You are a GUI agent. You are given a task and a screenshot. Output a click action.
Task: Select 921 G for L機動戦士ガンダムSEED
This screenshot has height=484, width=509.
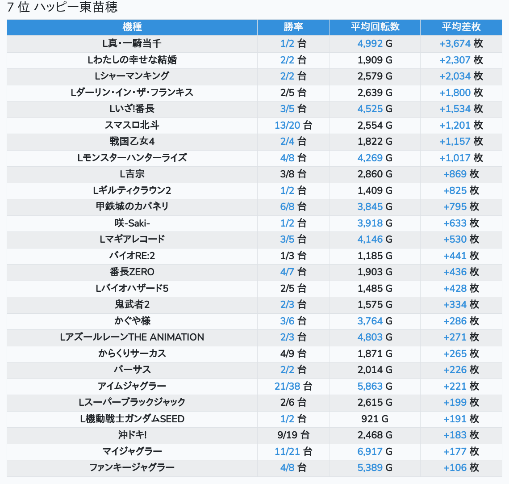coord(375,419)
